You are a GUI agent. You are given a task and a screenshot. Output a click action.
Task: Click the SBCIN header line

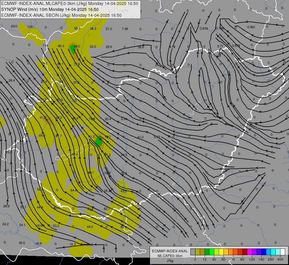click(61, 15)
